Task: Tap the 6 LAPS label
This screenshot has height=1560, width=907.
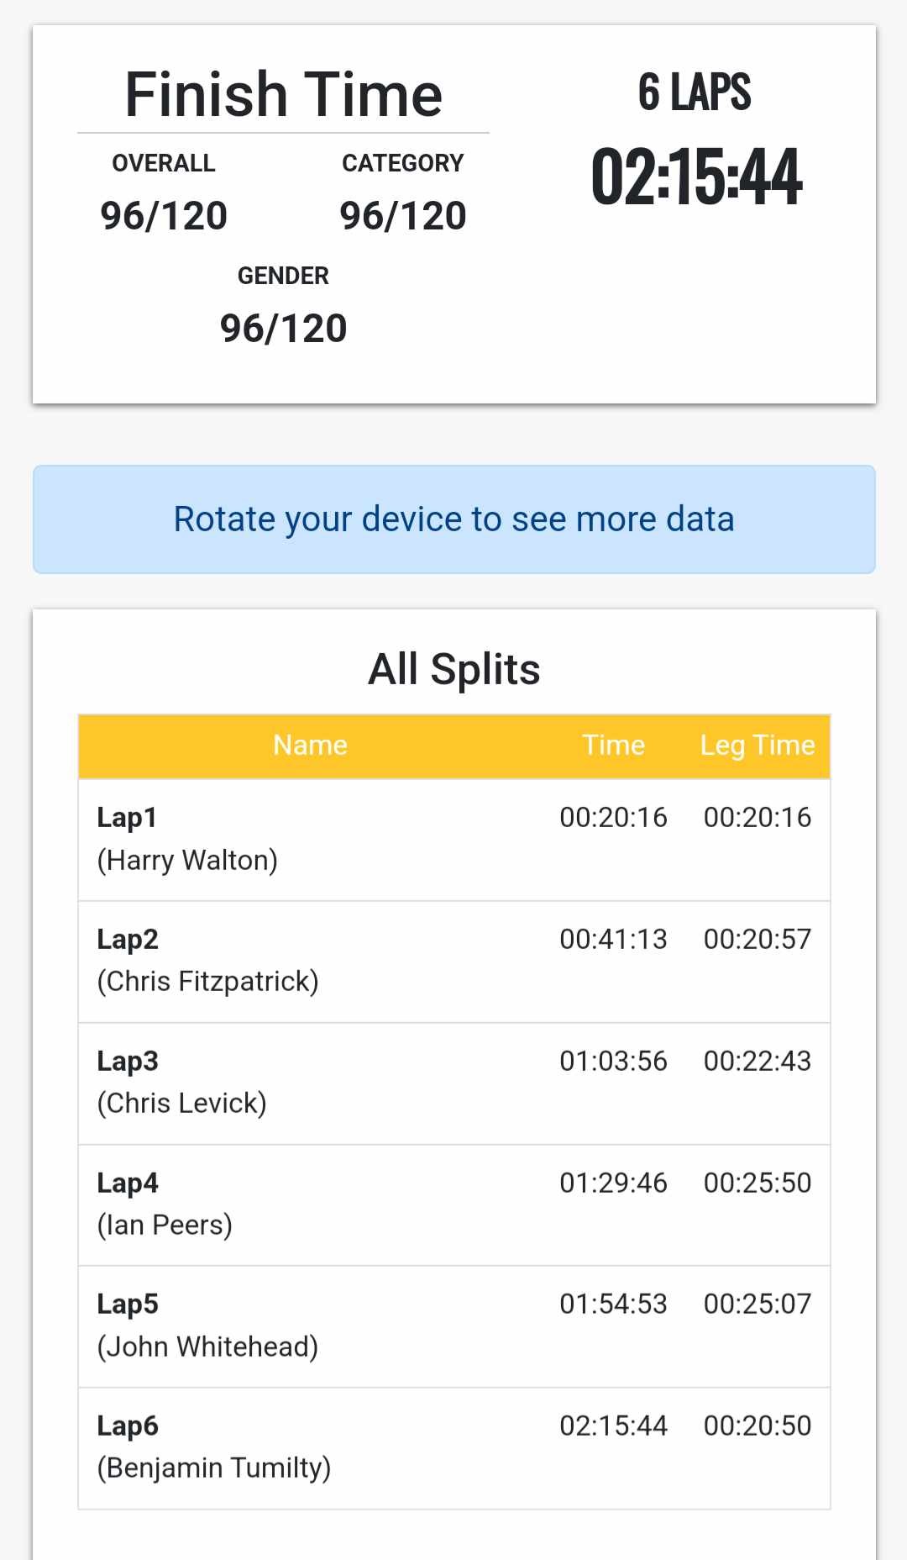Action: click(x=695, y=92)
